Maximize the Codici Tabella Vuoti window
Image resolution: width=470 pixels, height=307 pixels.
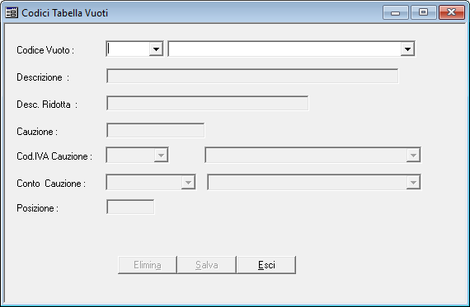[x=423, y=12]
